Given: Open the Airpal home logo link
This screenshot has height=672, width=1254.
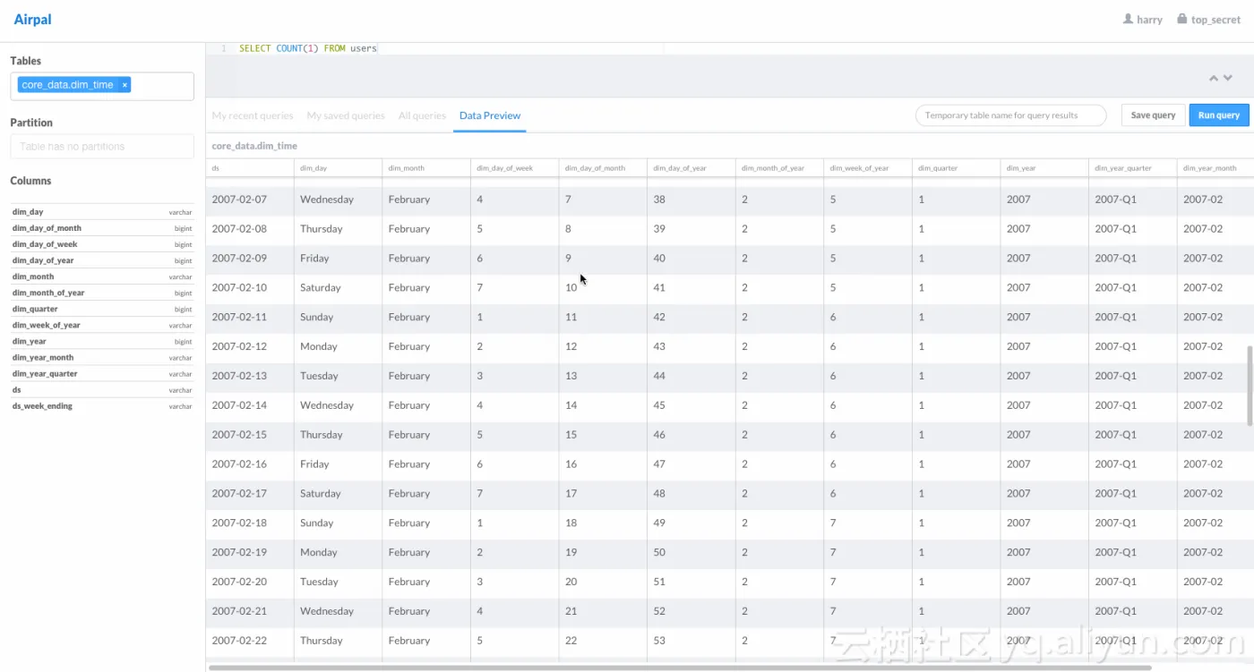Looking at the screenshot, I should [x=32, y=20].
